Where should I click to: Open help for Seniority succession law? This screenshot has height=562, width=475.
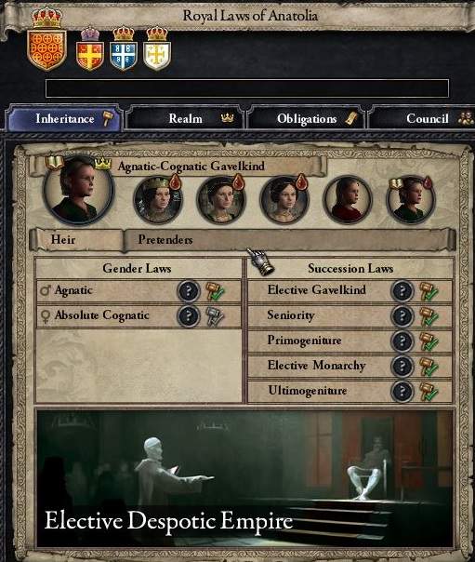(402, 316)
